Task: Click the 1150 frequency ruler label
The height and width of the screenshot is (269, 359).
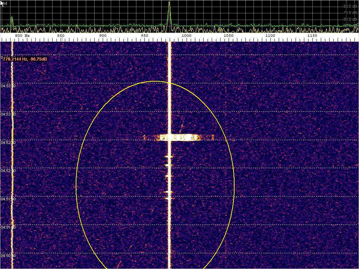Action: [312, 36]
